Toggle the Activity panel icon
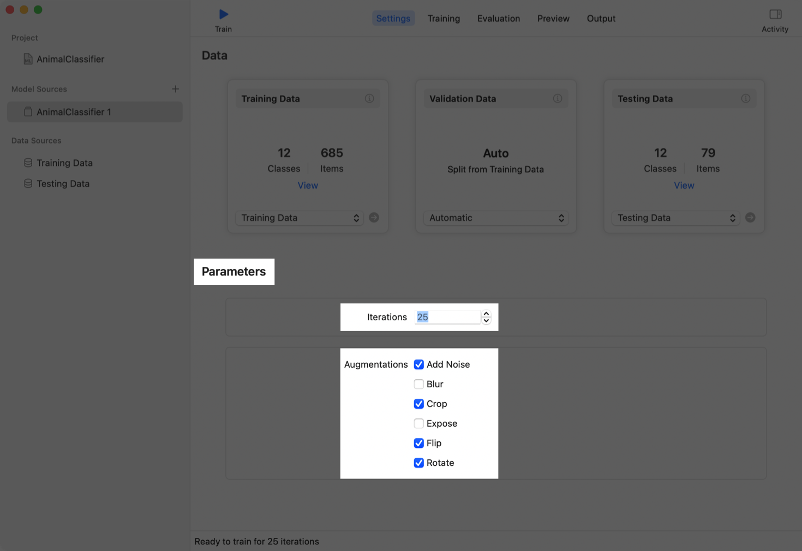 click(x=775, y=14)
